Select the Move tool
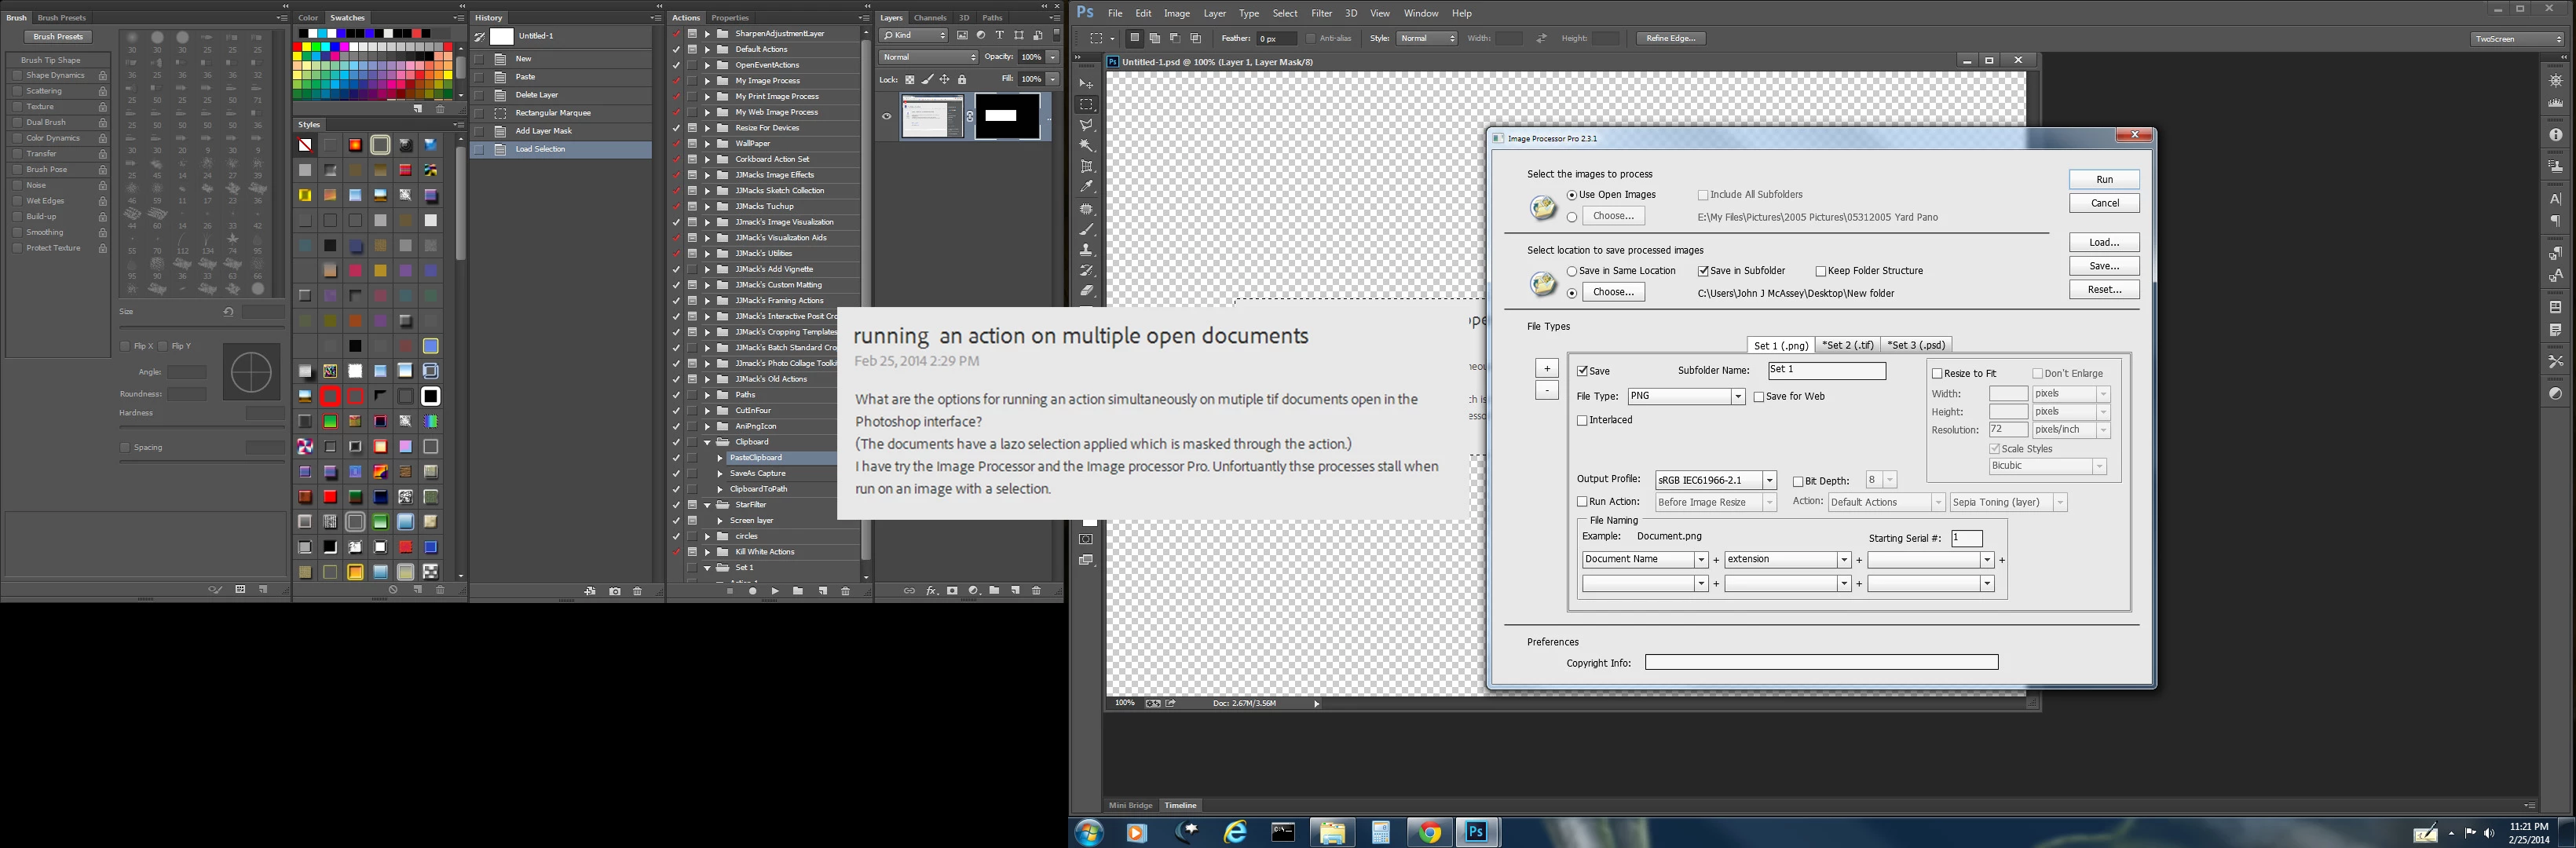Viewport: 2576px width, 848px height. (x=1087, y=84)
